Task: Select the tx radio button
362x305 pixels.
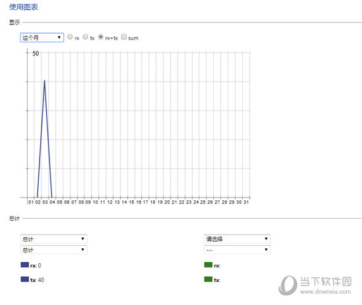Action: [x=86, y=37]
